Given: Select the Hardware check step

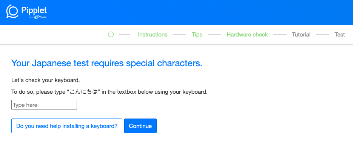Looking at the screenshot, I should [247, 35].
